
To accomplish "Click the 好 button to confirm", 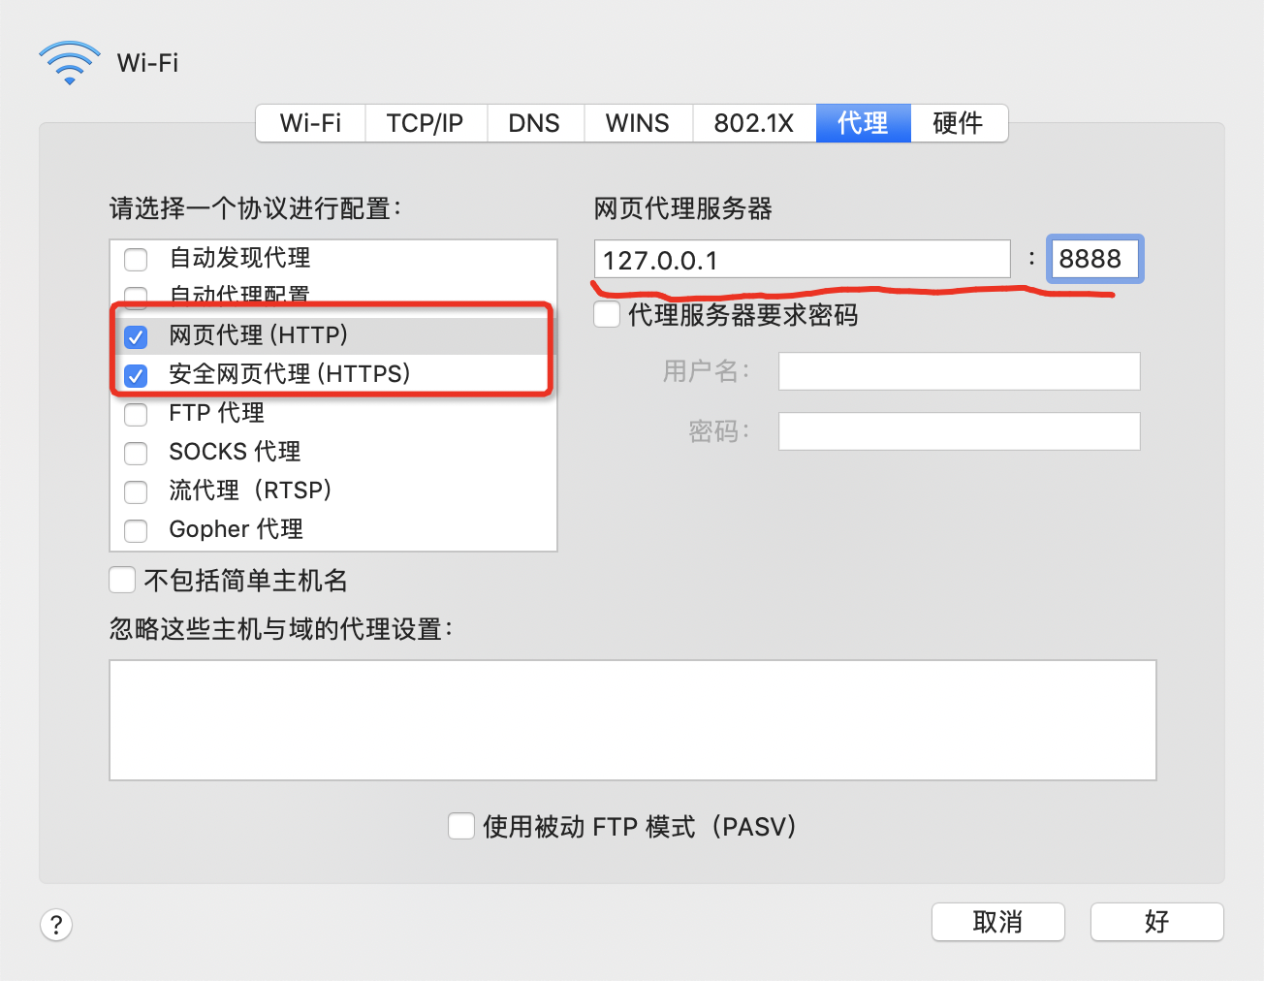I will pyautogui.click(x=1157, y=922).
